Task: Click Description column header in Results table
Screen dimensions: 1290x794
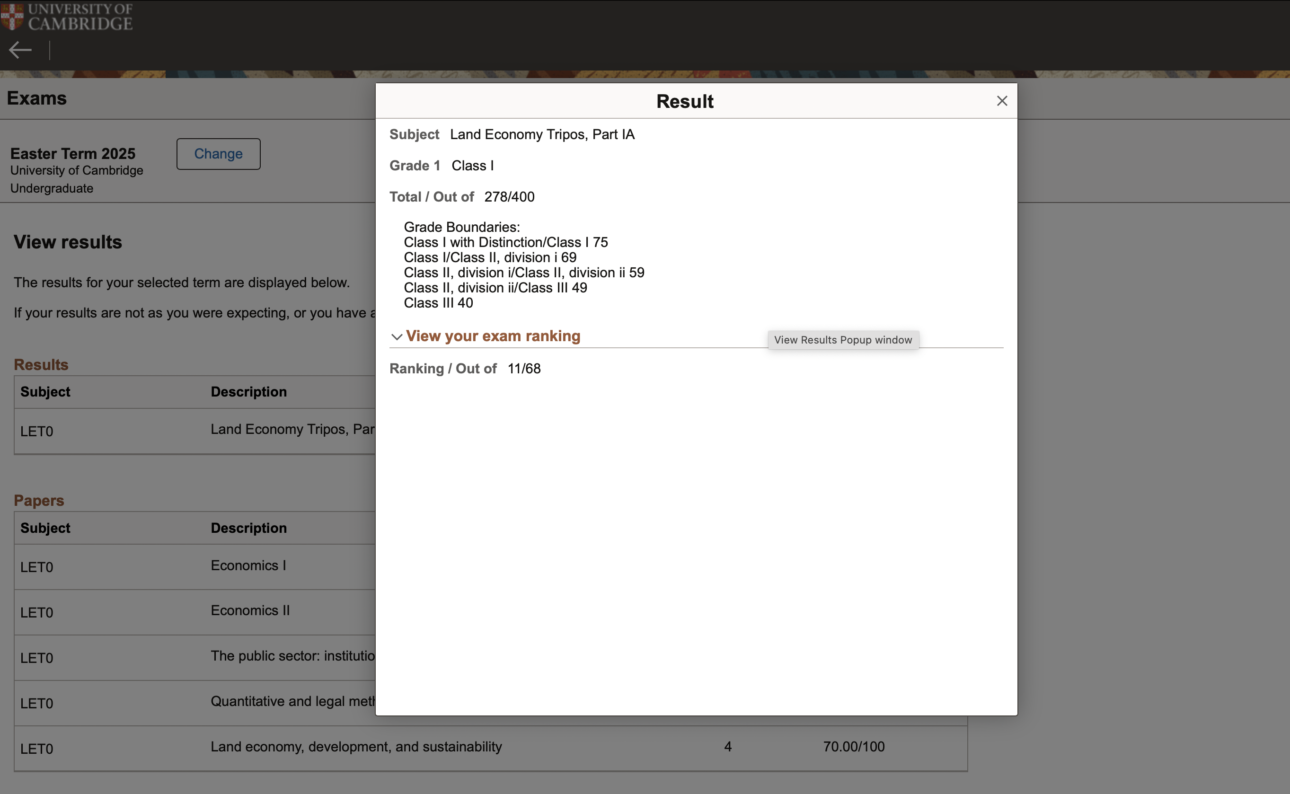Action: click(x=248, y=392)
